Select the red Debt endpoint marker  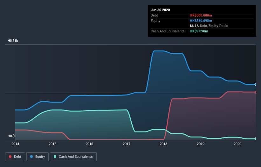tap(256, 92)
